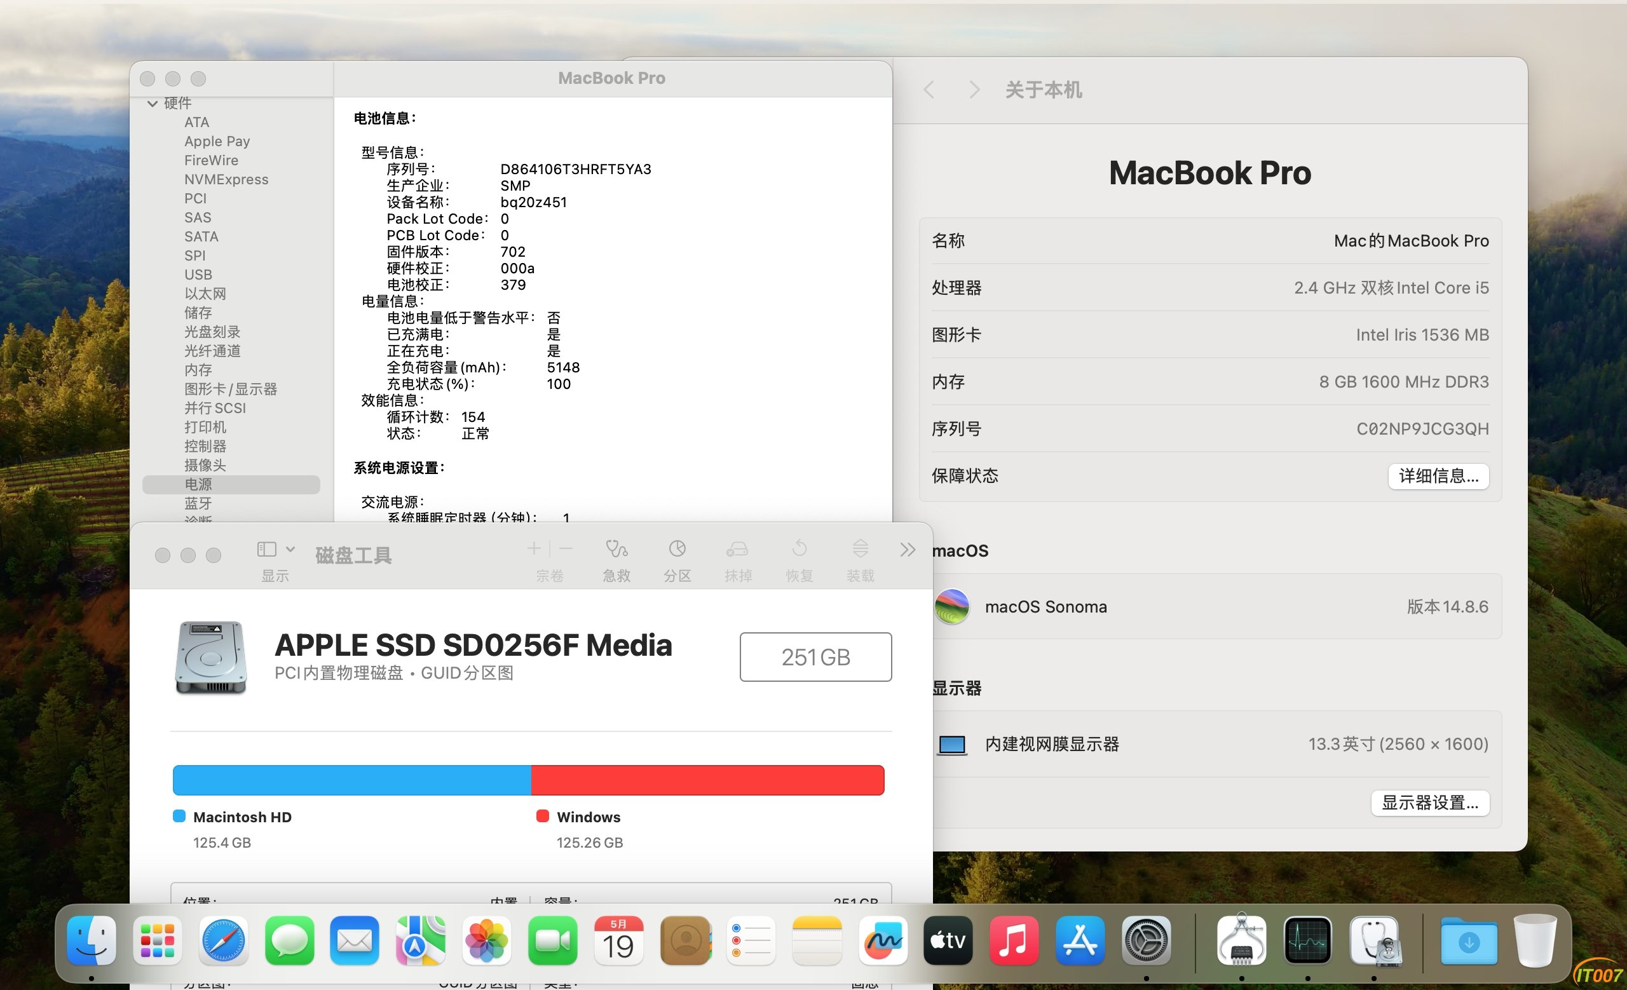Go back in the 关于本机 window

click(x=929, y=90)
